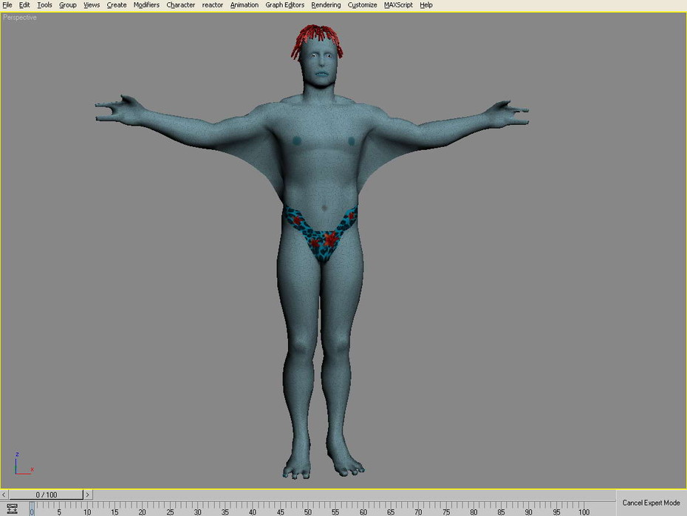Click the Perspective viewport label
The height and width of the screenshot is (516, 687).
point(20,18)
